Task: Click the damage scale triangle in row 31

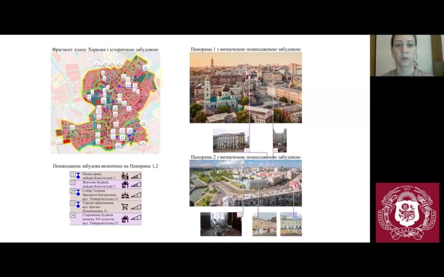Action: click(136, 176)
